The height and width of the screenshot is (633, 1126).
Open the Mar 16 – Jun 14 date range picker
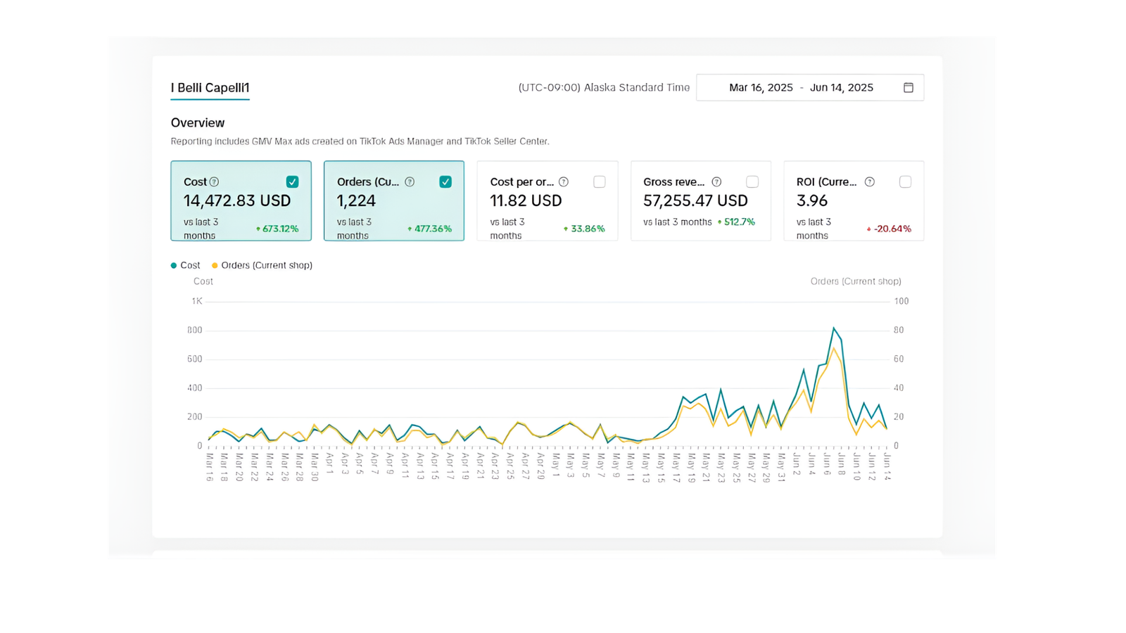809,88
